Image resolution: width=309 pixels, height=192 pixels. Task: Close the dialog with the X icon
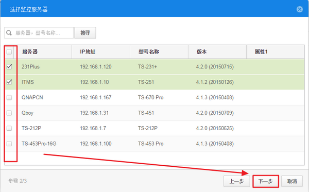click(300, 9)
